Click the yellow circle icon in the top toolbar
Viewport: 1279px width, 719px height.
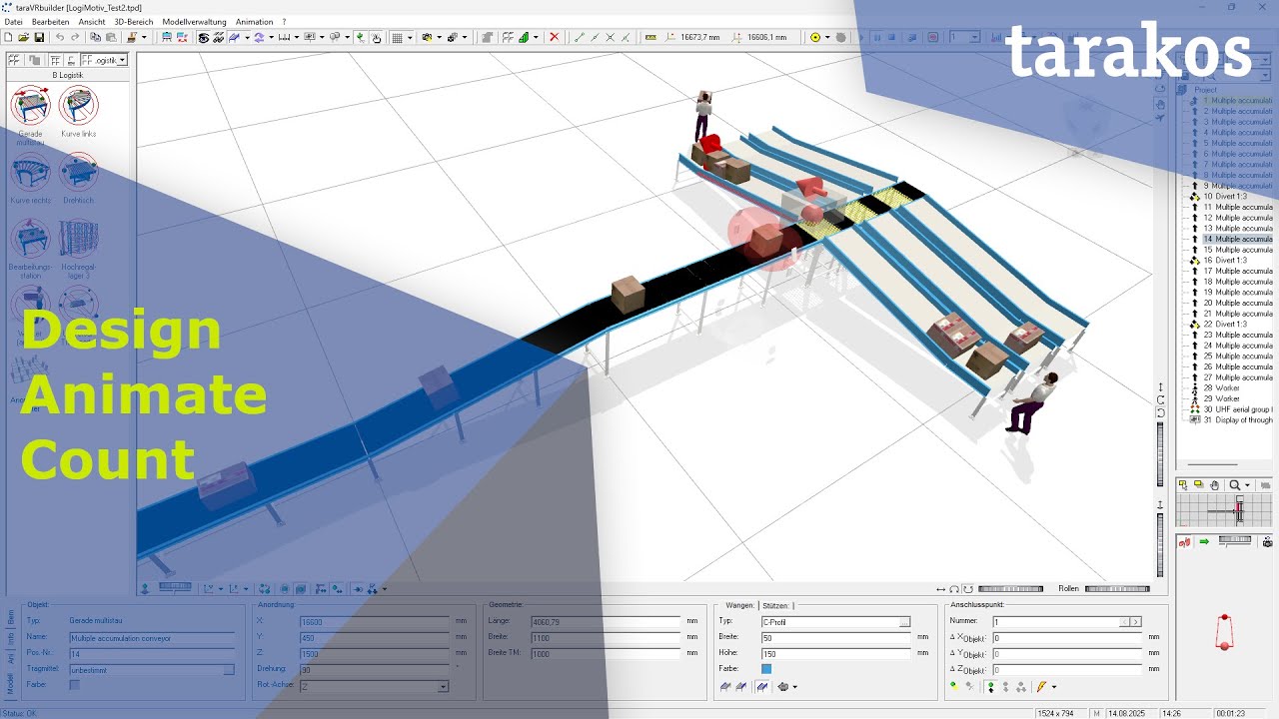click(815, 37)
